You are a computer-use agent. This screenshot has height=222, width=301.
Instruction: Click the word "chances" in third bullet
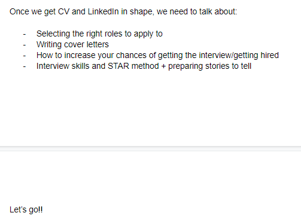(131, 55)
